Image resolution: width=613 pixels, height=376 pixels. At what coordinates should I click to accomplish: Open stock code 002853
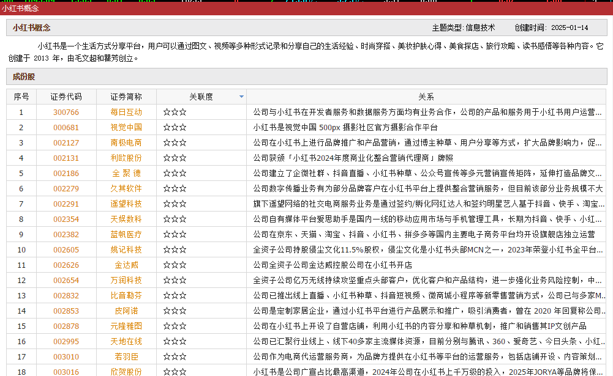tap(66, 311)
